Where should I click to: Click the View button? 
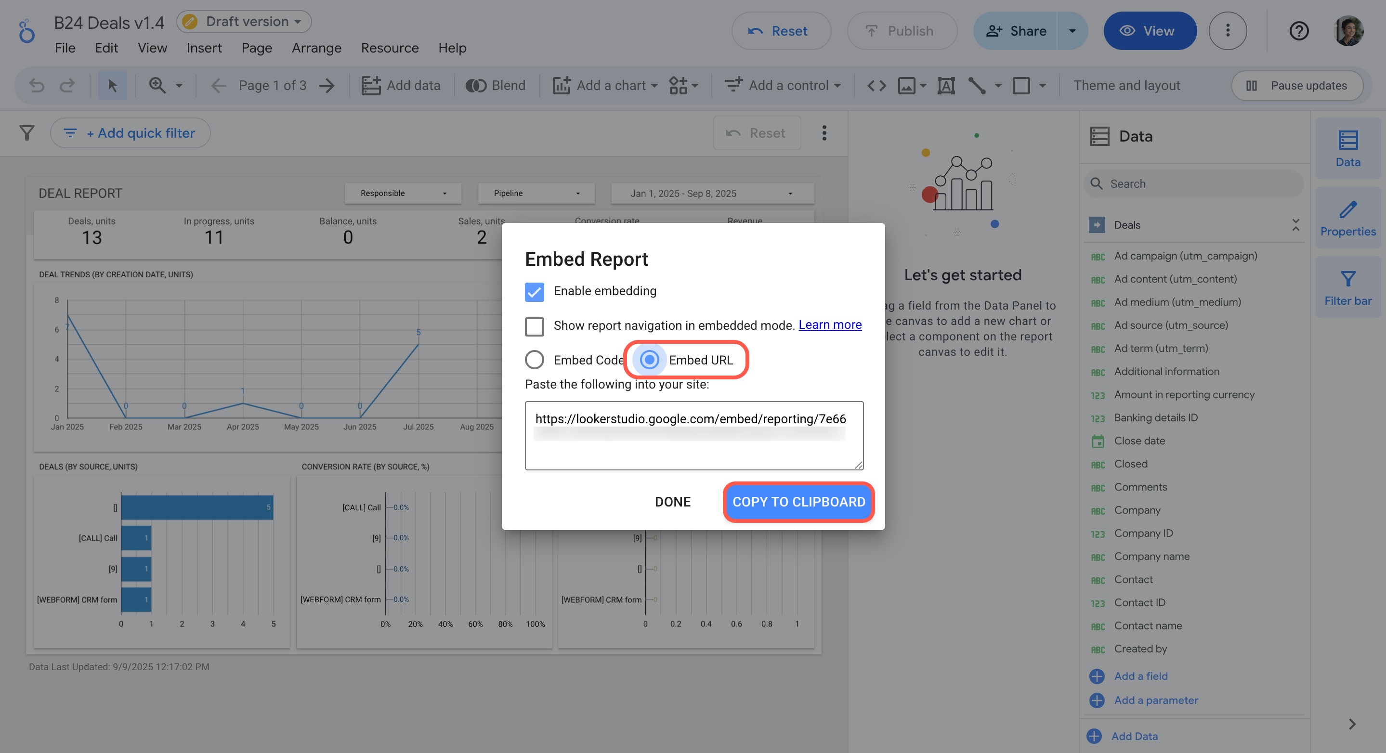coord(1150,31)
